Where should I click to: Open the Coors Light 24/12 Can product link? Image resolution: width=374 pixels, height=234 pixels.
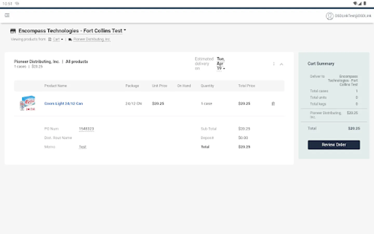point(63,103)
